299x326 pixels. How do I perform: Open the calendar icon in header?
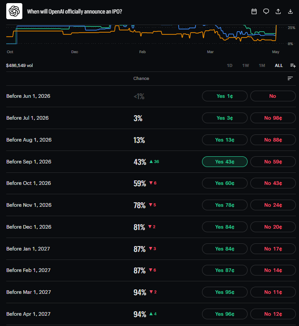(254, 12)
